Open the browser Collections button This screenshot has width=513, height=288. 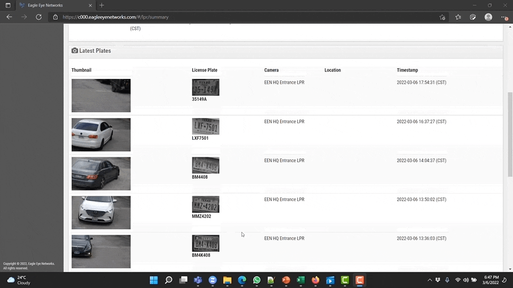point(473,17)
